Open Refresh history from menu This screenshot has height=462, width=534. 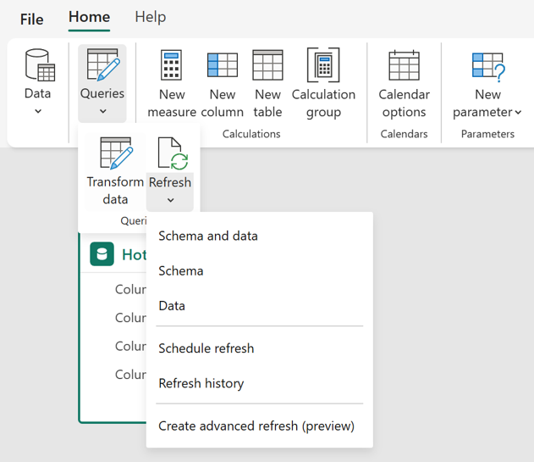pos(260,383)
